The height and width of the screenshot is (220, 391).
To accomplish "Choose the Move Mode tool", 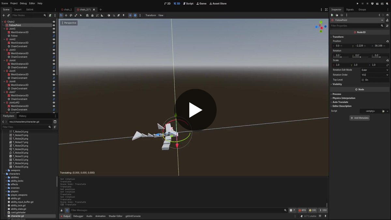I will 66,15.
